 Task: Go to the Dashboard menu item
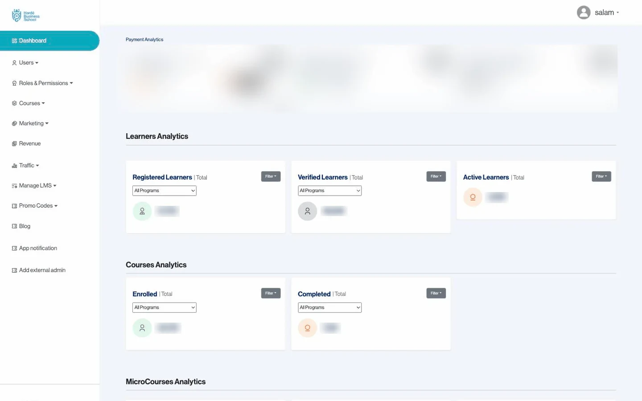point(49,41)
